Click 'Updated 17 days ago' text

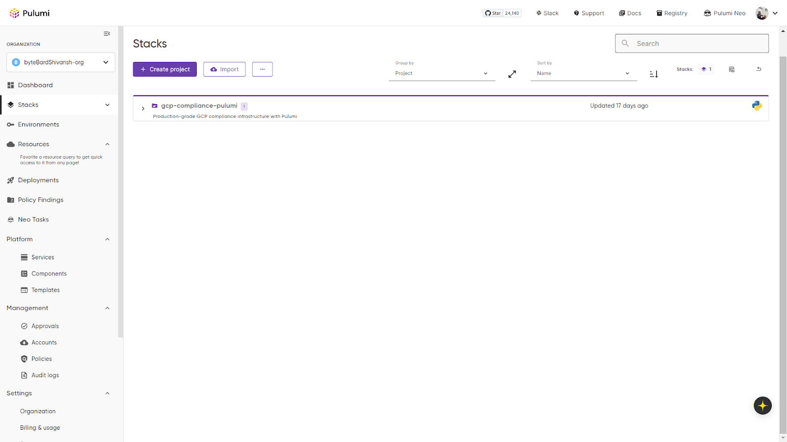coord(619,106)
